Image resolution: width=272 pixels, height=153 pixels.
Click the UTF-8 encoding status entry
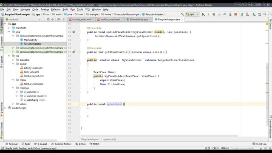(x=225, y=148)
